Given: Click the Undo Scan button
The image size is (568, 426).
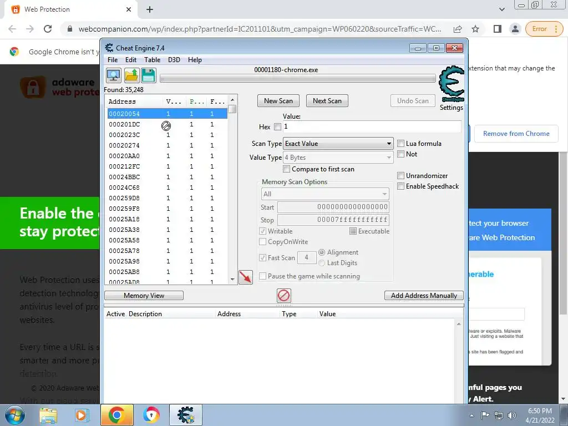Looking at the screenshot, I should coord(413,101).
